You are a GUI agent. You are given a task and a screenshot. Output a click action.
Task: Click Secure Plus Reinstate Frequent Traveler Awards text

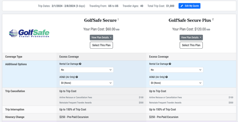pyautogui.click(x=165, y=103)
